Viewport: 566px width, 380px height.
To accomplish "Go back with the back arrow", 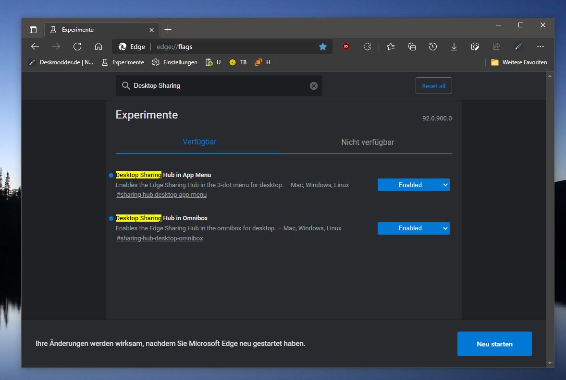I will (x=35, y=47).
